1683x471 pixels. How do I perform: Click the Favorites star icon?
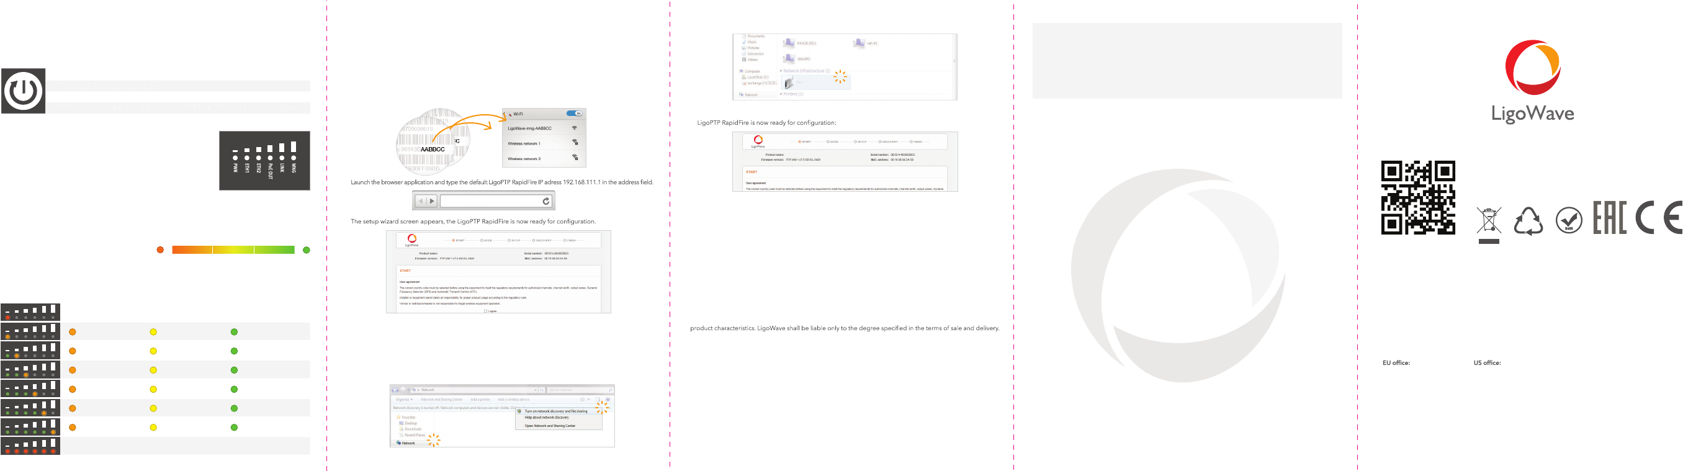[398, 418]
